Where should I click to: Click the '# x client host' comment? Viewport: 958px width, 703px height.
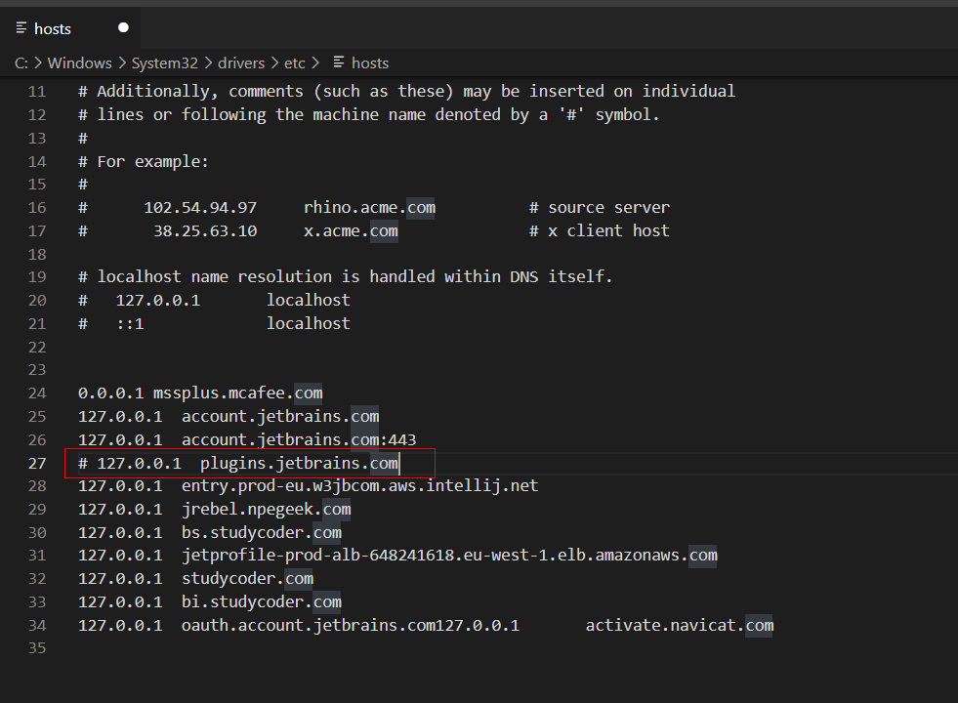click(600, 230)
